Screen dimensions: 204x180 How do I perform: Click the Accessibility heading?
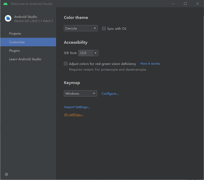[76, 43]
